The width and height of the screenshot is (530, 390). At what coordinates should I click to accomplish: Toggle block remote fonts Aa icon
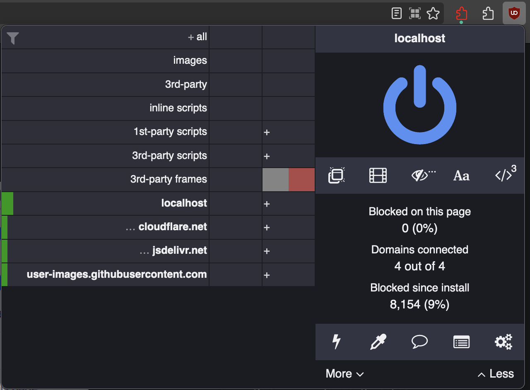pyautogui.click(x=461, y=176)
